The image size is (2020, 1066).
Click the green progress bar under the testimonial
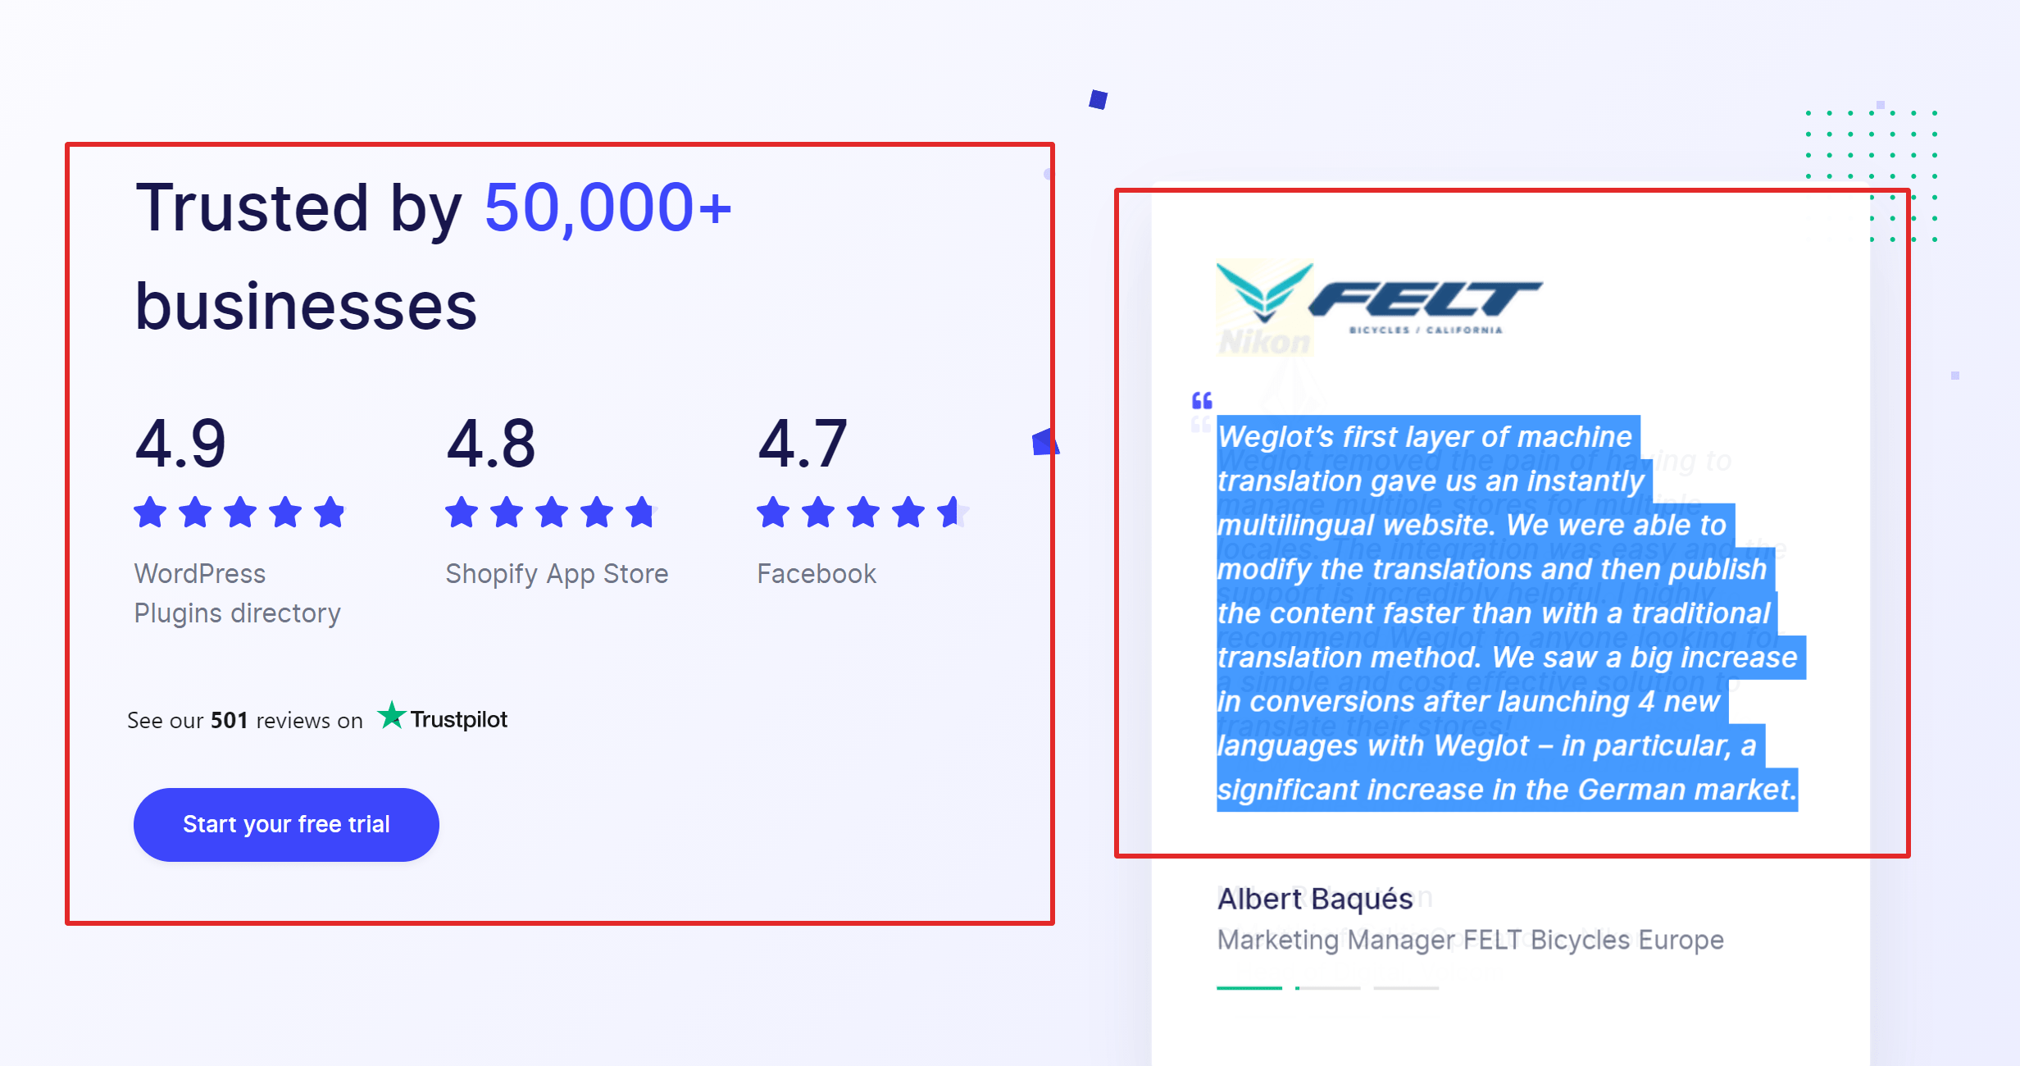(x=1249, y=988)
